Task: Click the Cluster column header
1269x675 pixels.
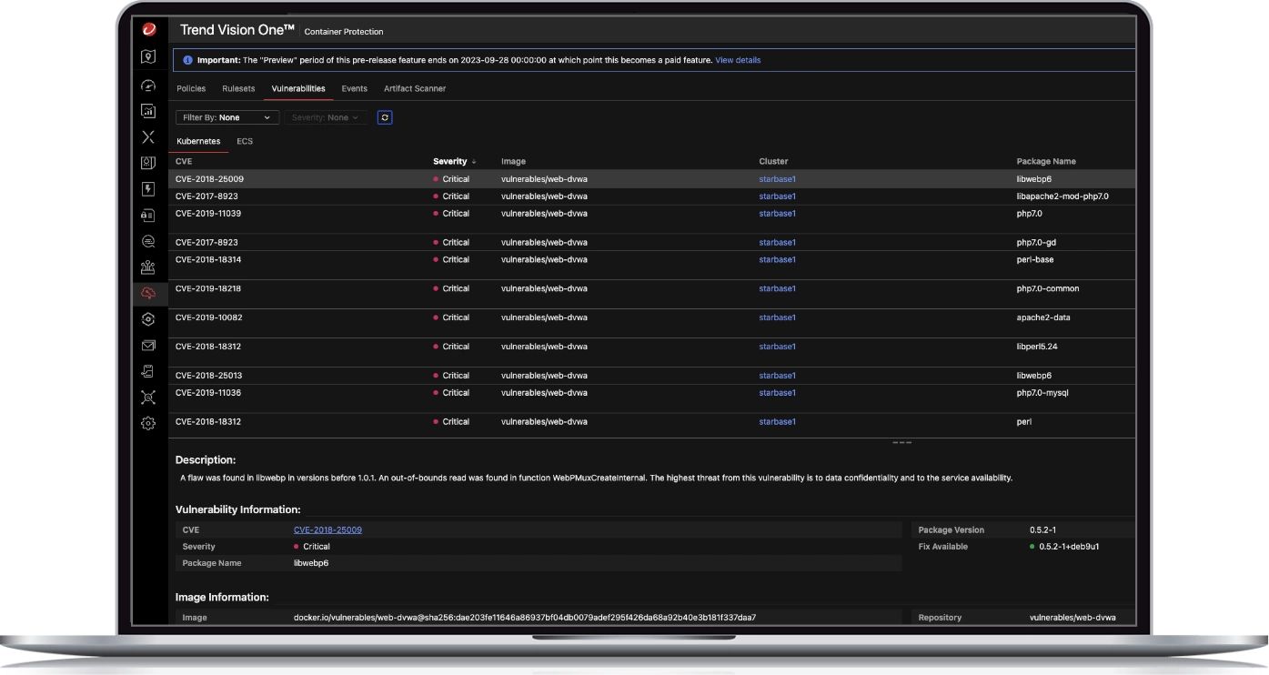Action: [774, 162]
